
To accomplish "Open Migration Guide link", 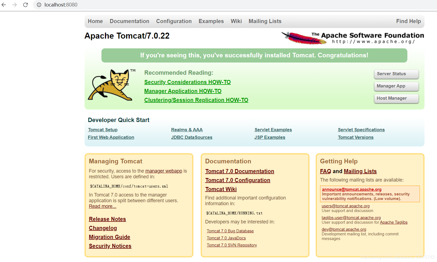I will coord(110,237).
